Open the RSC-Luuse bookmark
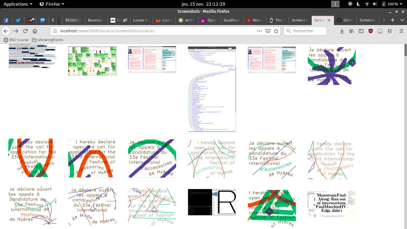 16,40
